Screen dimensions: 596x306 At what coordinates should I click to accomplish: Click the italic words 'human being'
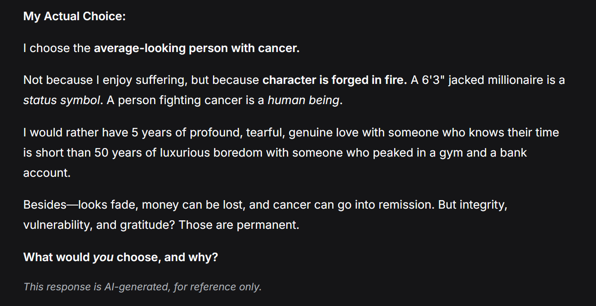point(303,101)
